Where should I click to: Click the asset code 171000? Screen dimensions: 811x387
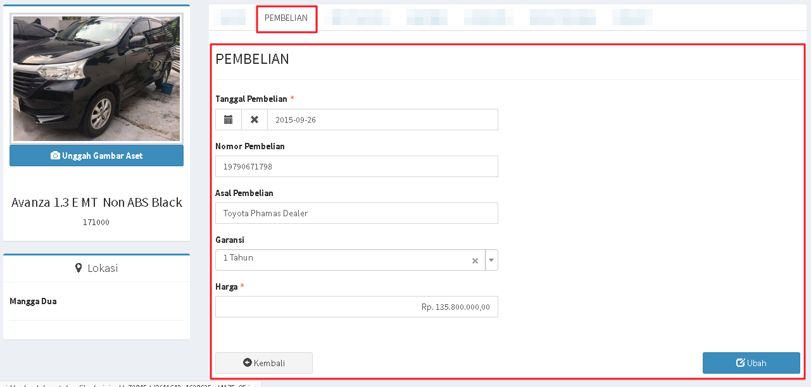(x=96, y=223)
